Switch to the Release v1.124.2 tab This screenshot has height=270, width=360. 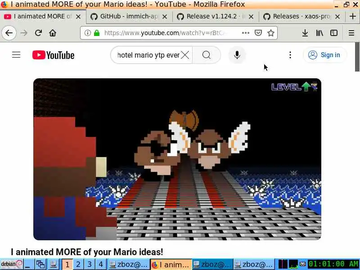coord(216,17)
